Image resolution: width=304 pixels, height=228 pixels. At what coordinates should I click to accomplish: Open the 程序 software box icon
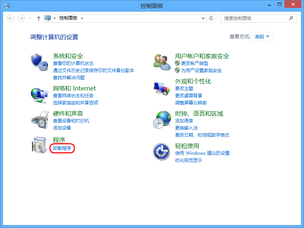(x=39, y=145)
